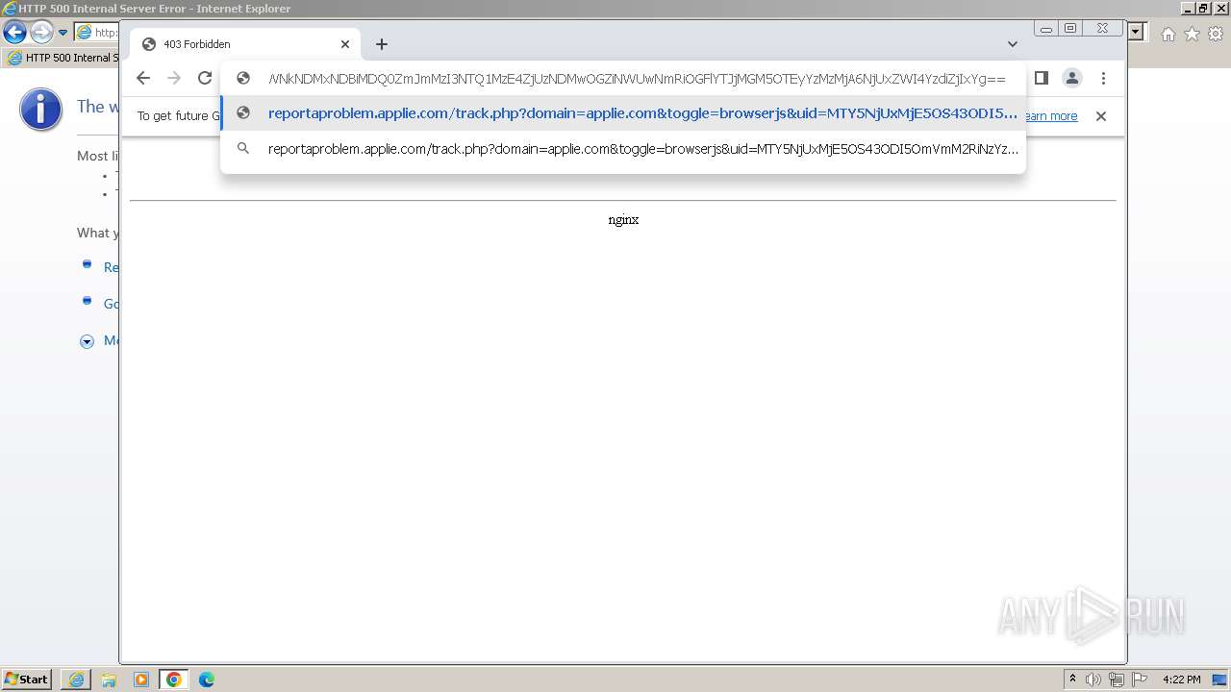The height and width of the screenshot is (692, 1231).
Task: Click the Show desktop button
Action: tap(1219, 680)
